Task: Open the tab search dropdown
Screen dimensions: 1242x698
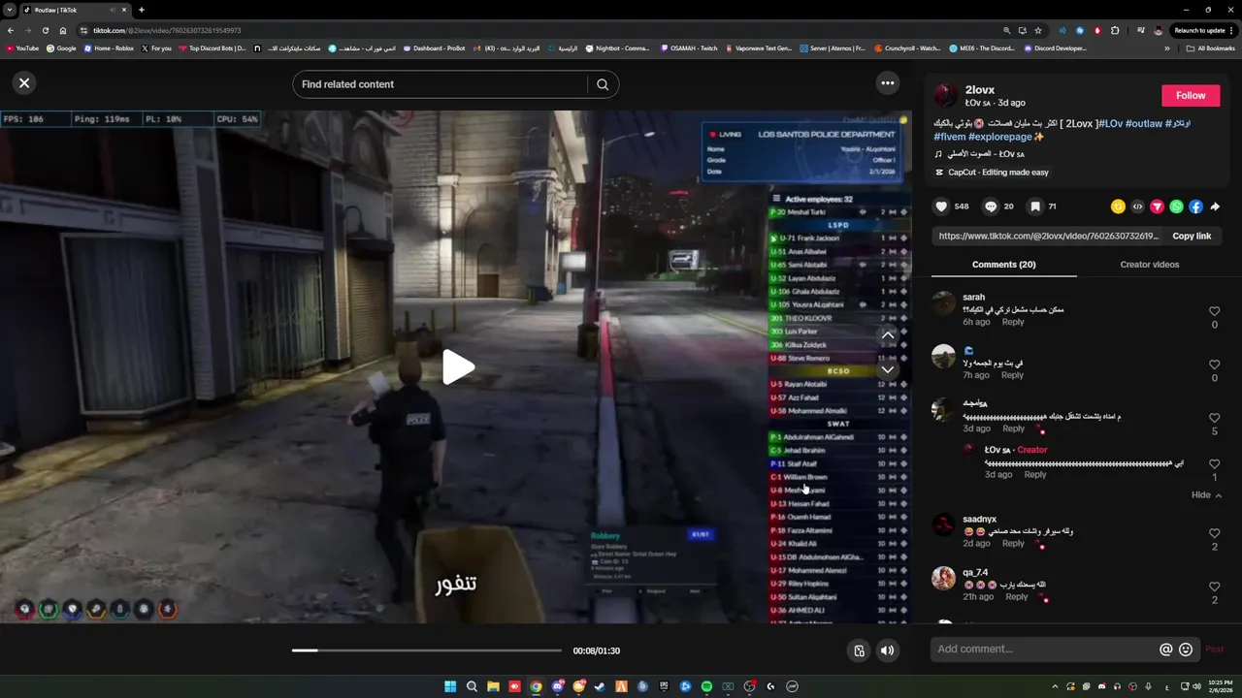Action: point(9,10)
